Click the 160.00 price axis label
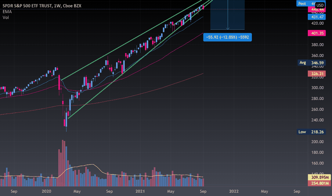 pyautogui.click(x=317, y=163)
